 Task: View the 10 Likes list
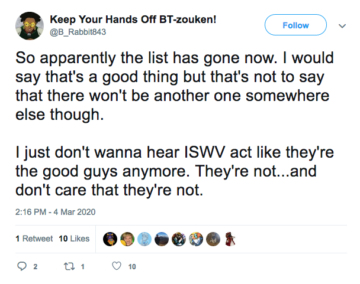(x=74, y=239)
